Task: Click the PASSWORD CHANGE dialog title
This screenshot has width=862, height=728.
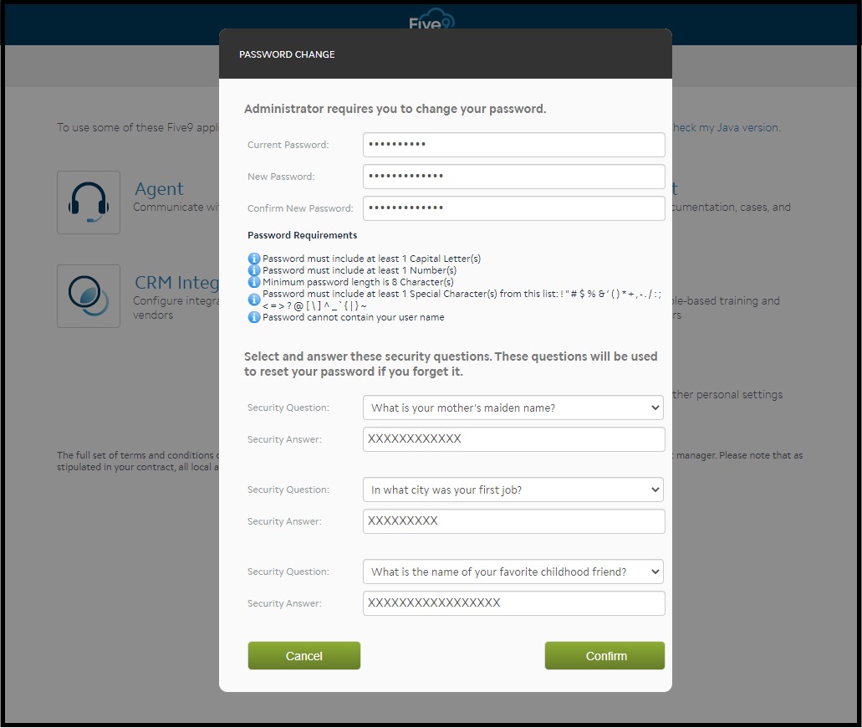Action: (x=287, y=54)
